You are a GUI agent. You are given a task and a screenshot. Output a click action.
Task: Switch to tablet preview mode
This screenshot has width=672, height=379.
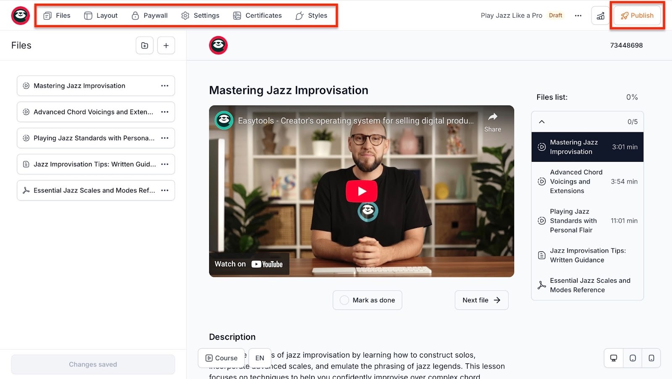coord(633,358)
